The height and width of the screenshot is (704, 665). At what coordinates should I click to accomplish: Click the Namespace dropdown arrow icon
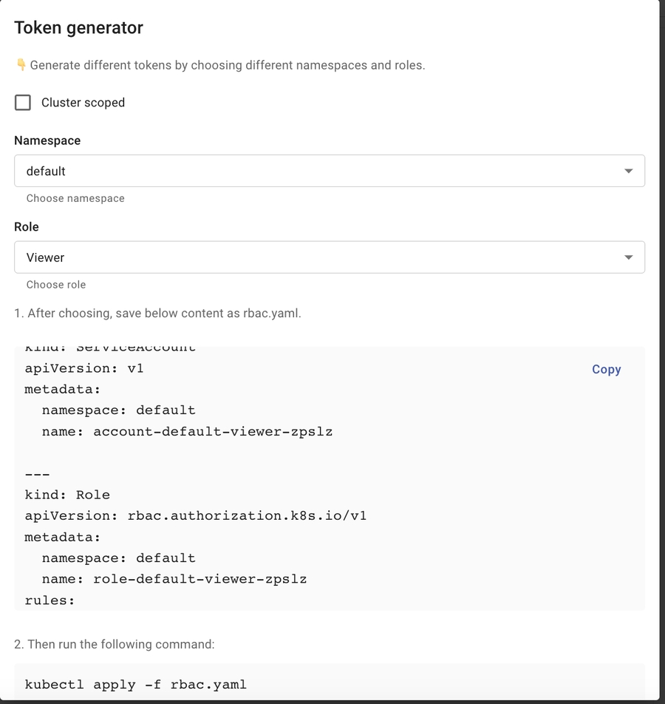click(628, 171)
